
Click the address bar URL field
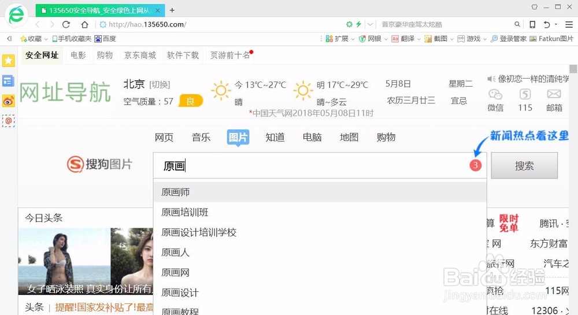(x=221, y=24)
